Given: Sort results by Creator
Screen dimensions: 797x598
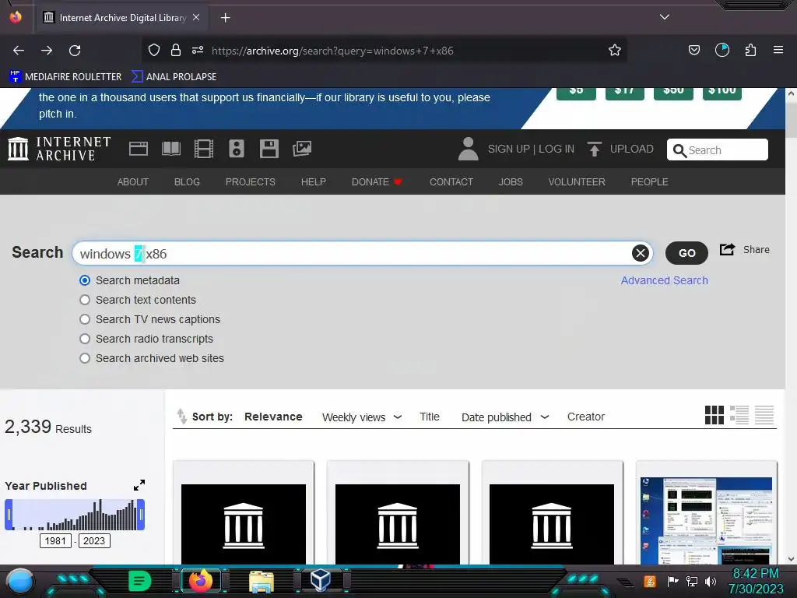Looking at the screenshot, I should pyautogui.click(x=586, y=417).
